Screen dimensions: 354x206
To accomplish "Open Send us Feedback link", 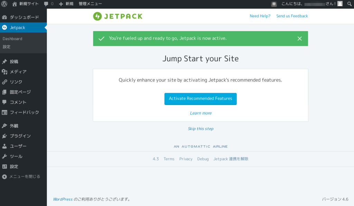I will 292,16.
